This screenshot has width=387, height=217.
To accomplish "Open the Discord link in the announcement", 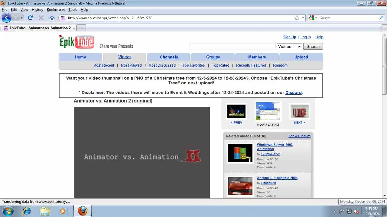I will (x=293, y=93).
